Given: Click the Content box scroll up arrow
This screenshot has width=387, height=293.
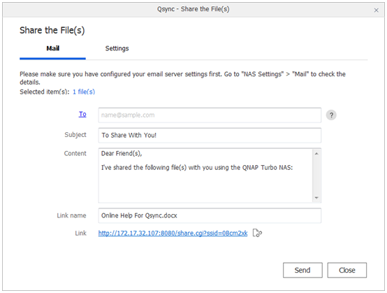Looking at the screenshot, I should tap(316, 154).
